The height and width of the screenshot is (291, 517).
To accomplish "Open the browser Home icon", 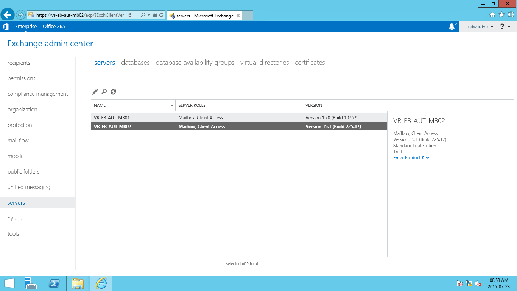I will (x=492, y=15).
